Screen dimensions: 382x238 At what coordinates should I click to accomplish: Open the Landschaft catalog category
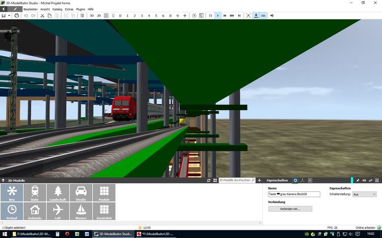[x=58, y=193]
